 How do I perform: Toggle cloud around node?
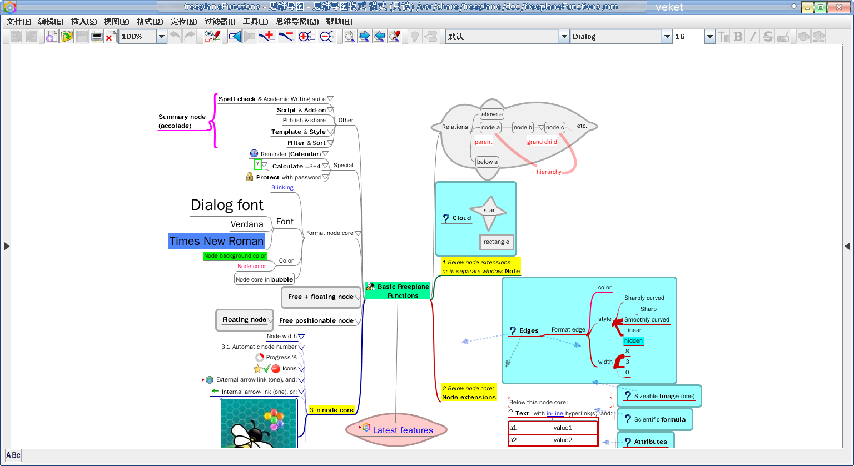(803, 37)
